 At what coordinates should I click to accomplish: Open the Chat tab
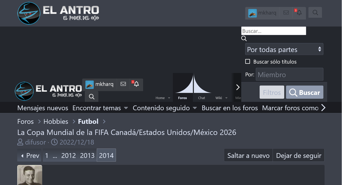coord(201,98)
